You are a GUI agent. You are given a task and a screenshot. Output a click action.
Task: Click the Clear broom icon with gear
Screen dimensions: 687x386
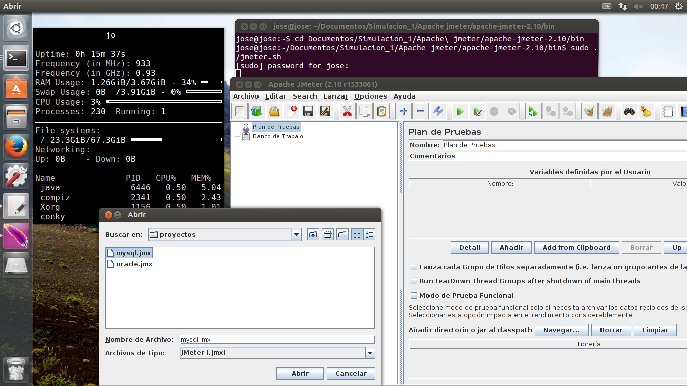(x=589, y=111)
